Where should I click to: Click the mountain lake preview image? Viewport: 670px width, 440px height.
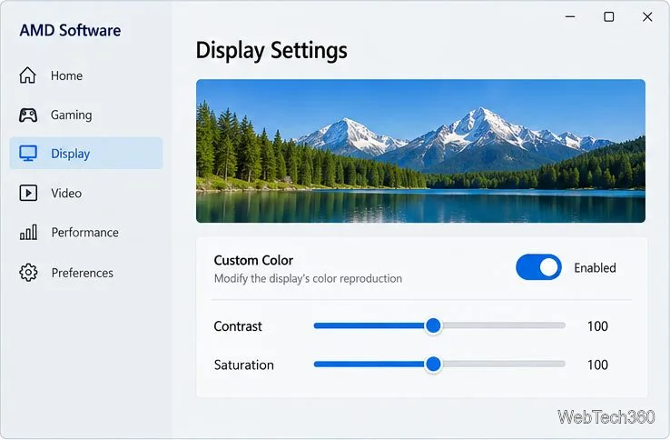(420, 151)
